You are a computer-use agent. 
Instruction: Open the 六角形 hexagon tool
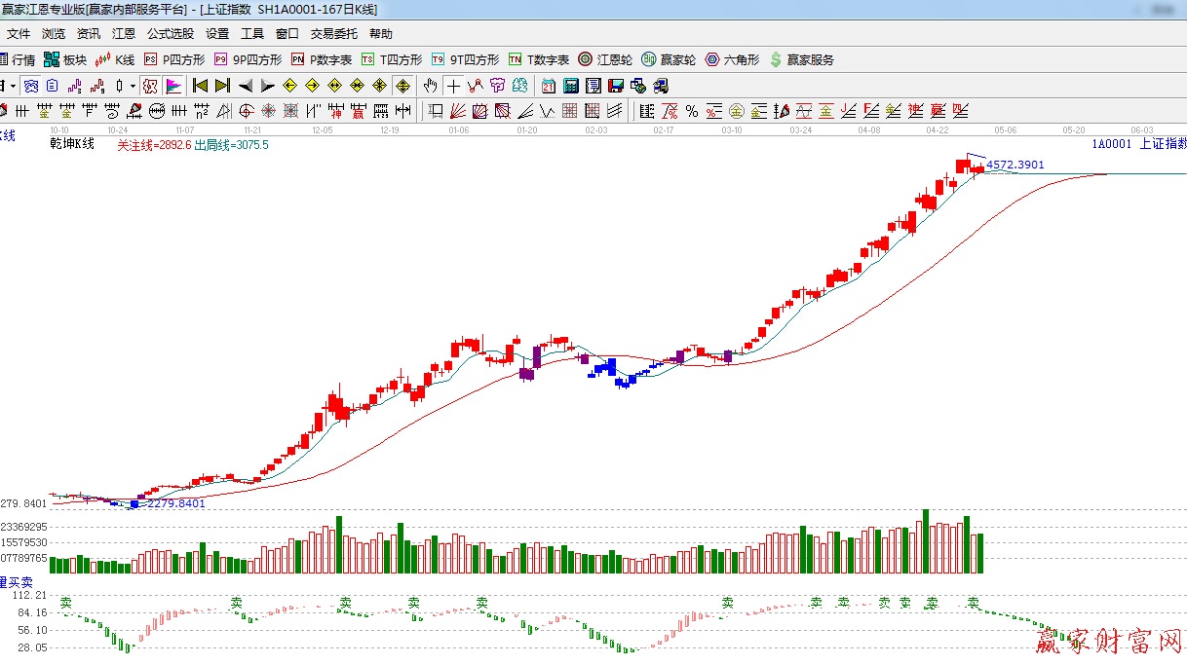coord(732,59)
